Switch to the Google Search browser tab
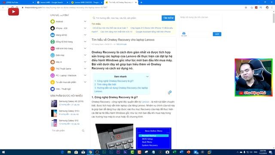Viewport: 275px width, 155px height. (52, 3)
